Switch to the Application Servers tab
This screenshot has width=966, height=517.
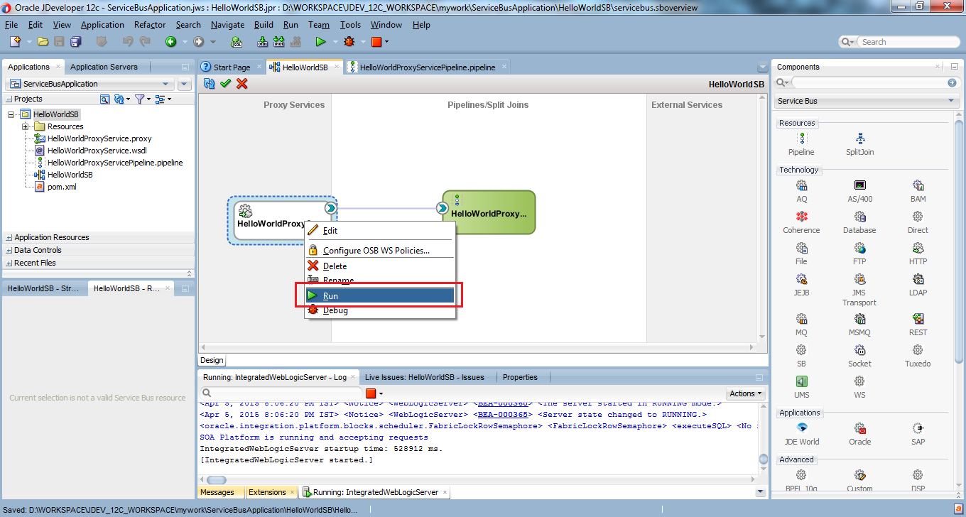pyautogui.click(x=104, y=67)
